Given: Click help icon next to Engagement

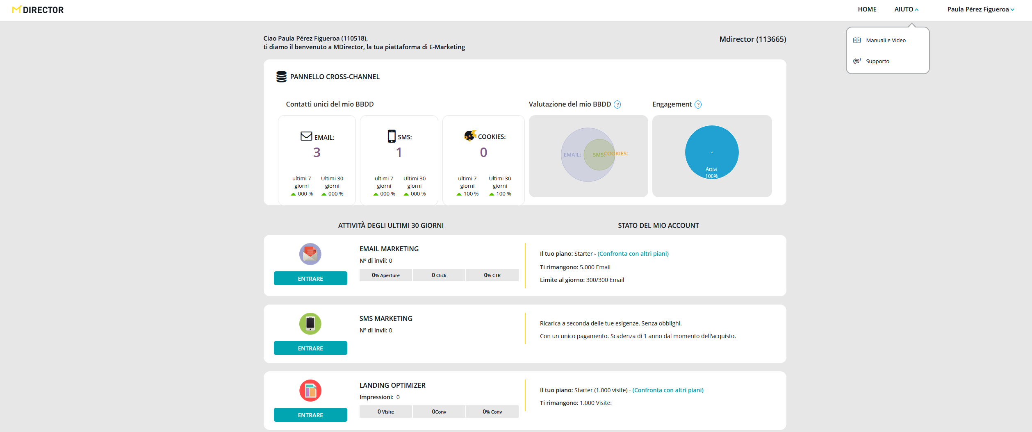Looking at the screenshot, I should pyautogui.click(x=698, y=105).
